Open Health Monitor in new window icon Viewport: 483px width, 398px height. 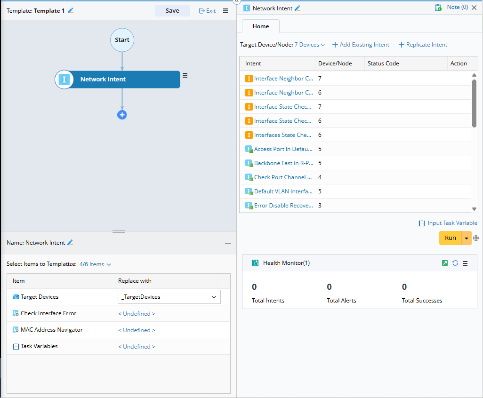tap(445, 263)
